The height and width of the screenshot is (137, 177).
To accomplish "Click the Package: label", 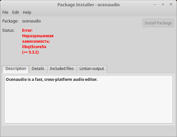I will click(10, 21).
